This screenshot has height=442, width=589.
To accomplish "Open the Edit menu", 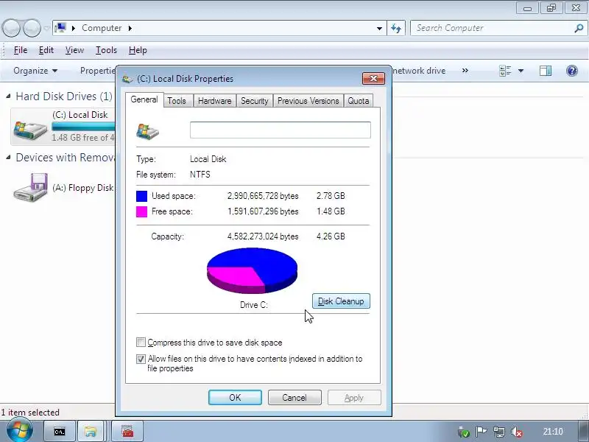I will pyautogui.click(x=46, y=50).
